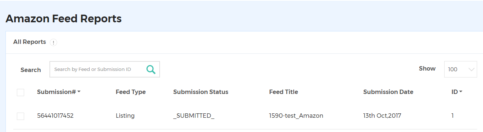
Task: Toggle the select-all header checkbox
Action: pyautogui.click(x=21, y=93)
